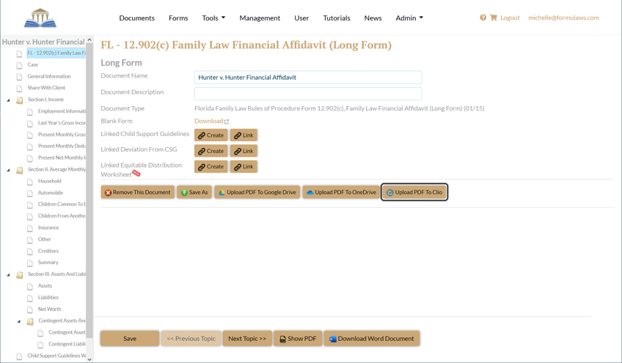Click the page icon beside Creditors
This screenshot has width=622, height=363.
tap(30, 251)
